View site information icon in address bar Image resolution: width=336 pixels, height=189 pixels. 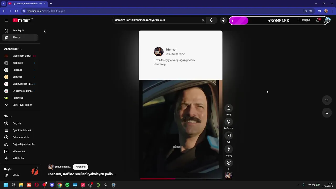point(24,11)
